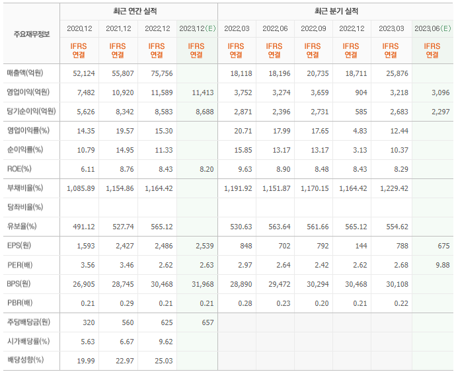Click the quarterly EPS estimate 675
Viewport: 456px width, 372px height.
[x=444, y=246]
